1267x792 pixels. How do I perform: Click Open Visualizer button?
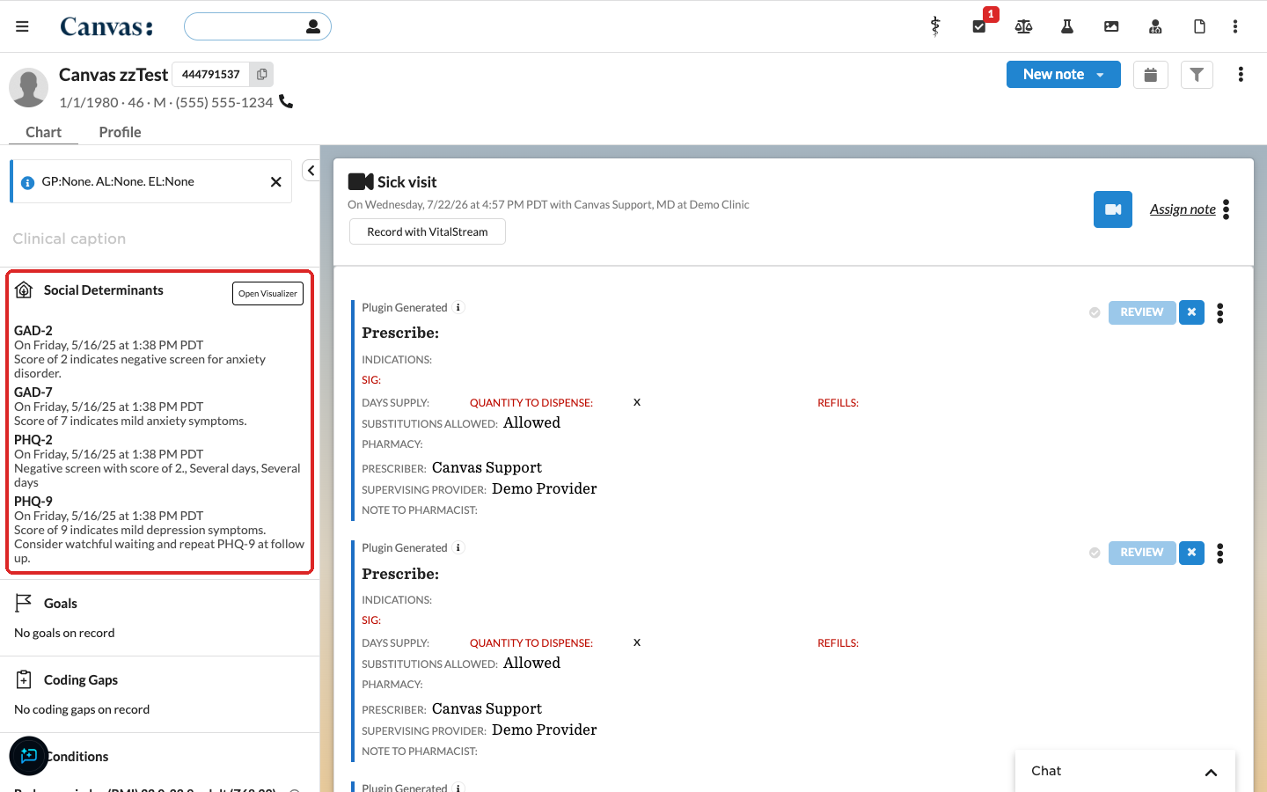(x=267, y=294)
